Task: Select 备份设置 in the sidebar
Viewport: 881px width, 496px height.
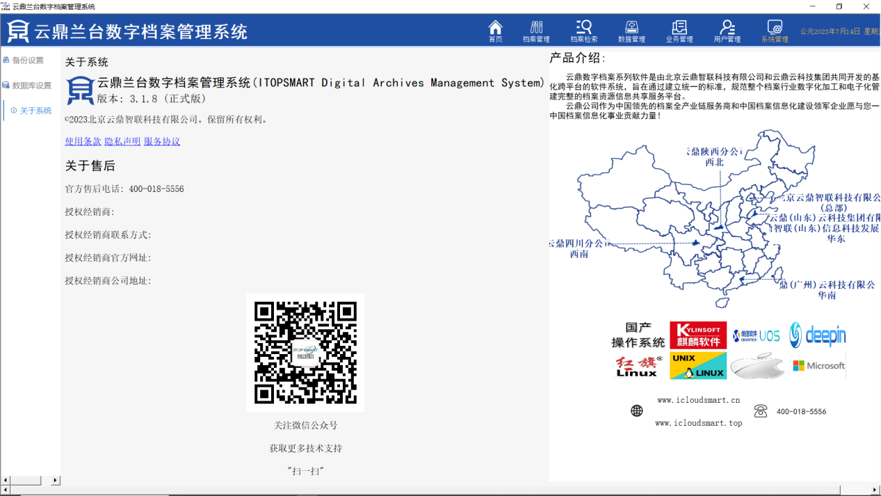Action: tap(27, 61)
